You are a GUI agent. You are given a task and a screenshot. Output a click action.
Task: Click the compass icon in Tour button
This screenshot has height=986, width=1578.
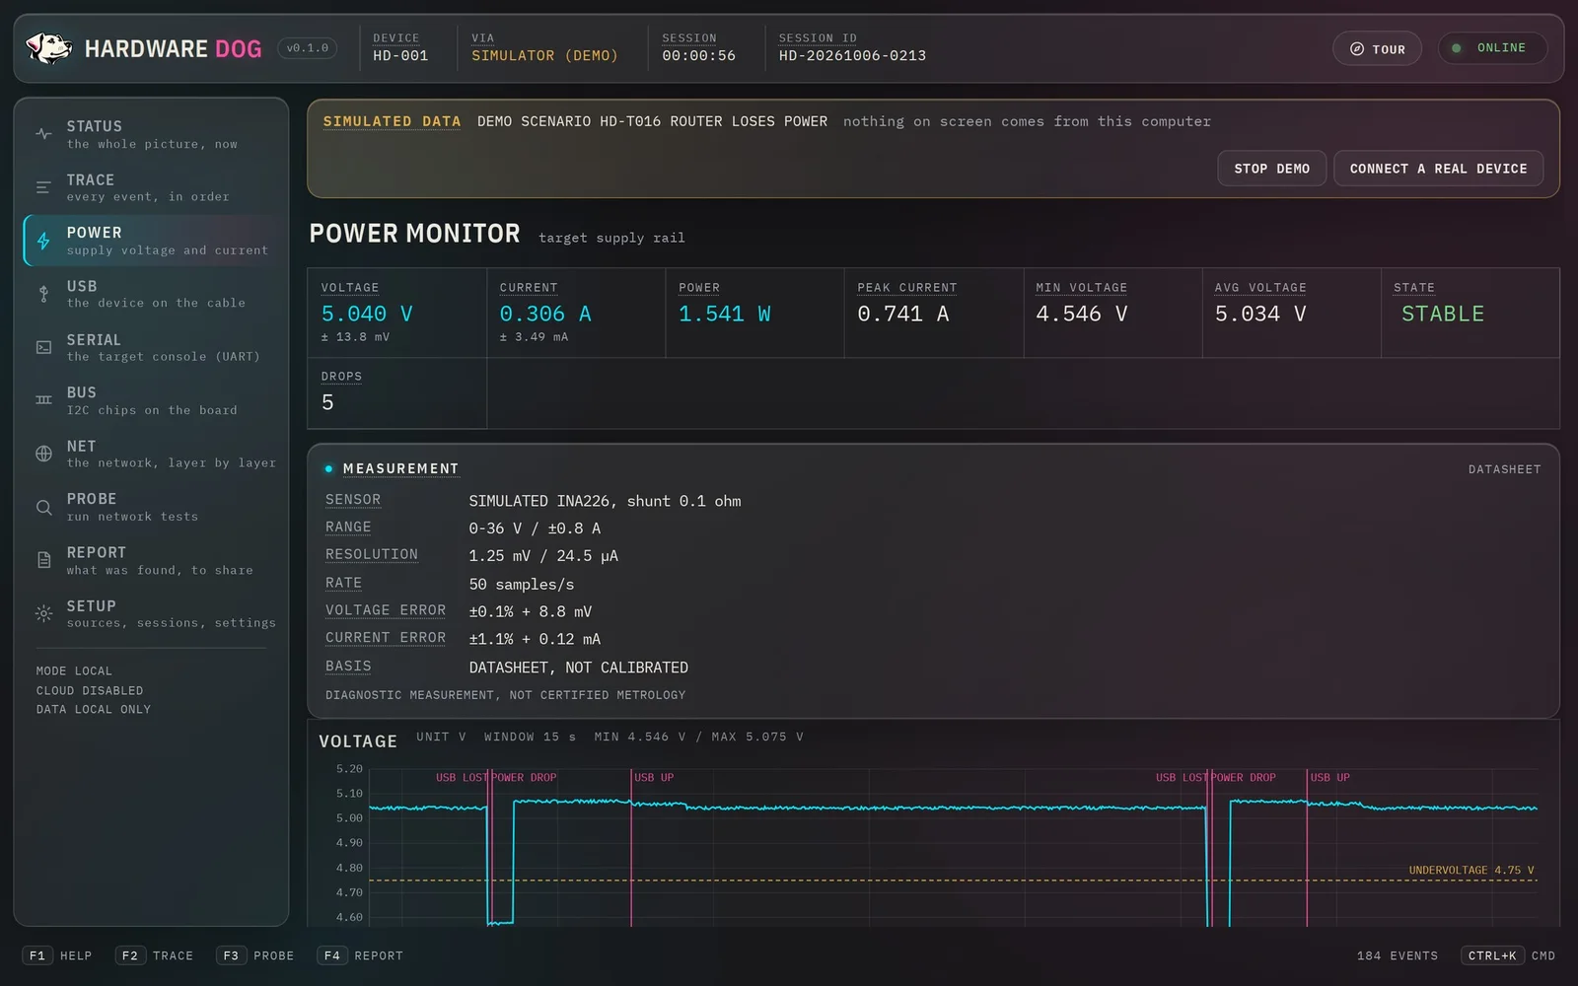click(x=1357, y=48)
